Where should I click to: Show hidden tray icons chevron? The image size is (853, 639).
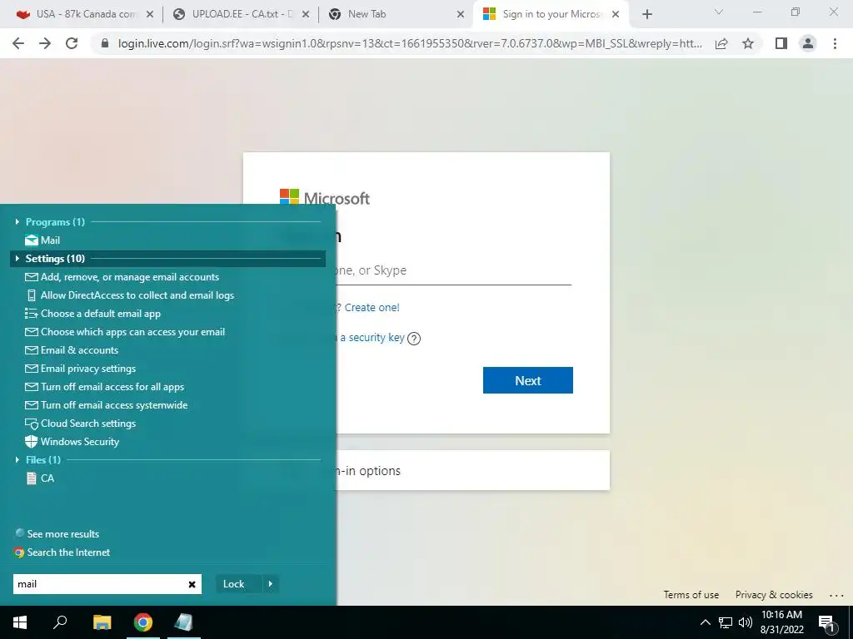point(705,622)
